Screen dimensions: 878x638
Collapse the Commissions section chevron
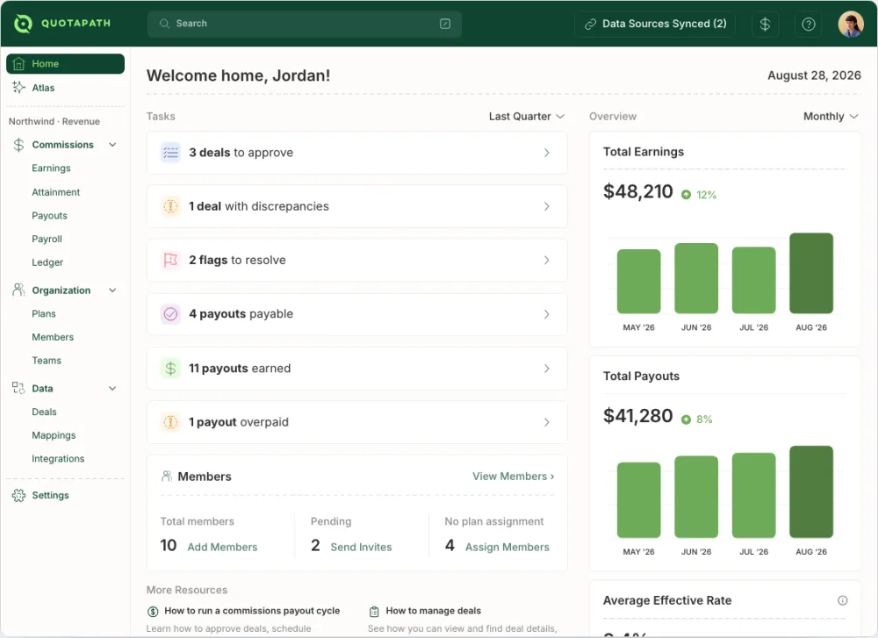112,145
